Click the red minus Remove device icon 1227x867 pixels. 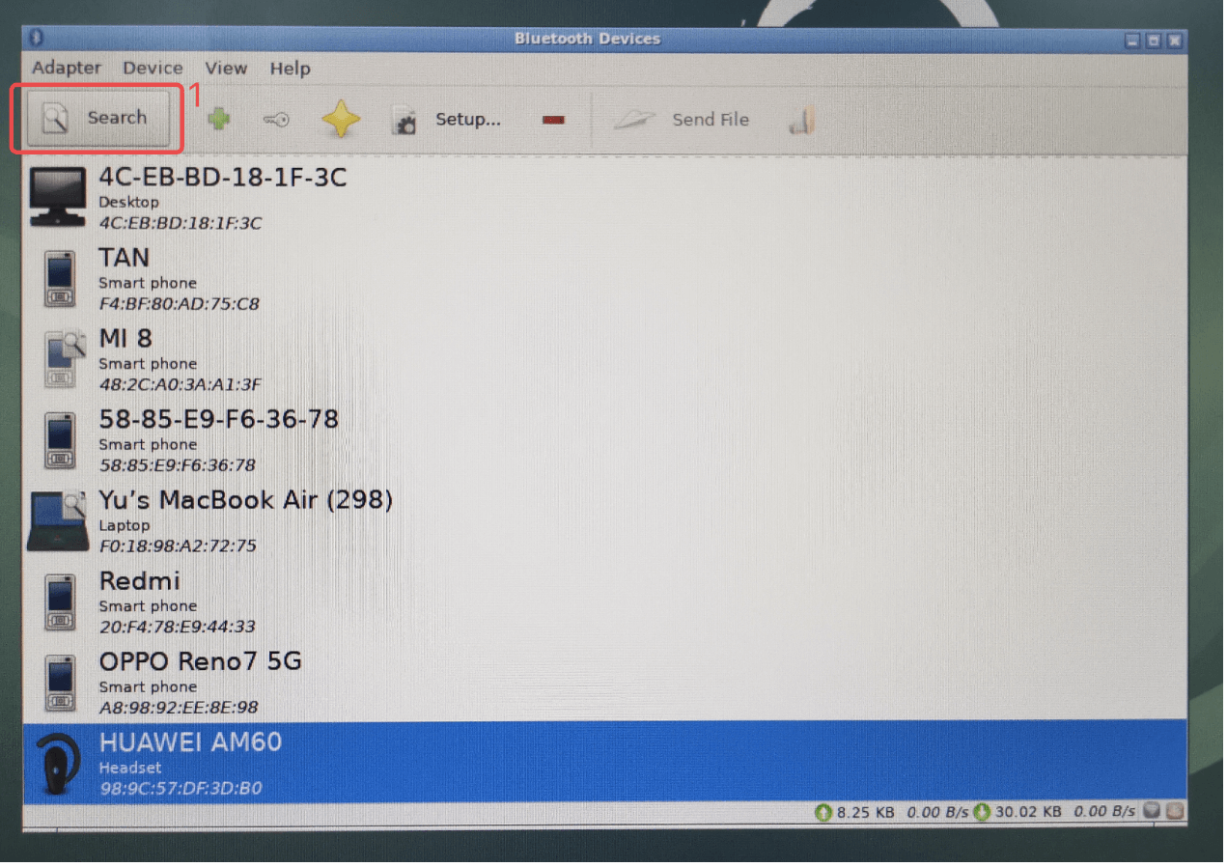553,120
